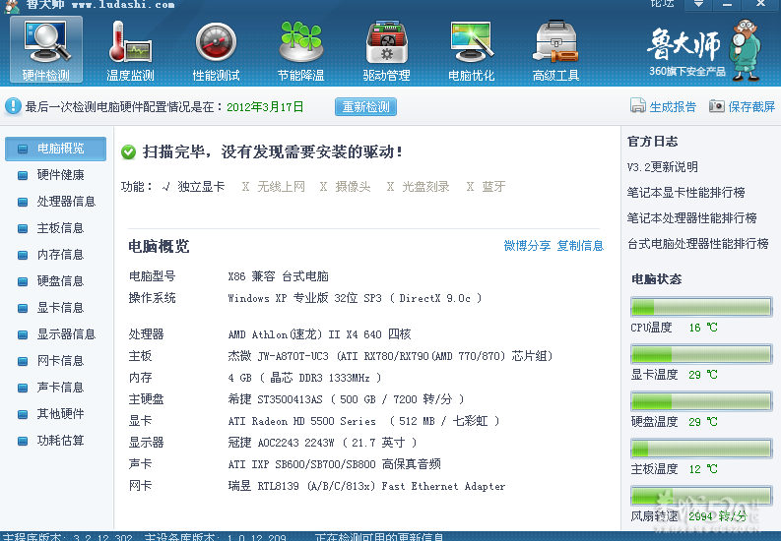The height and width of the screenshot is (541, 781).
Task: Click the bullet icon beside 硬盘信息
Action: click(23, 281)
